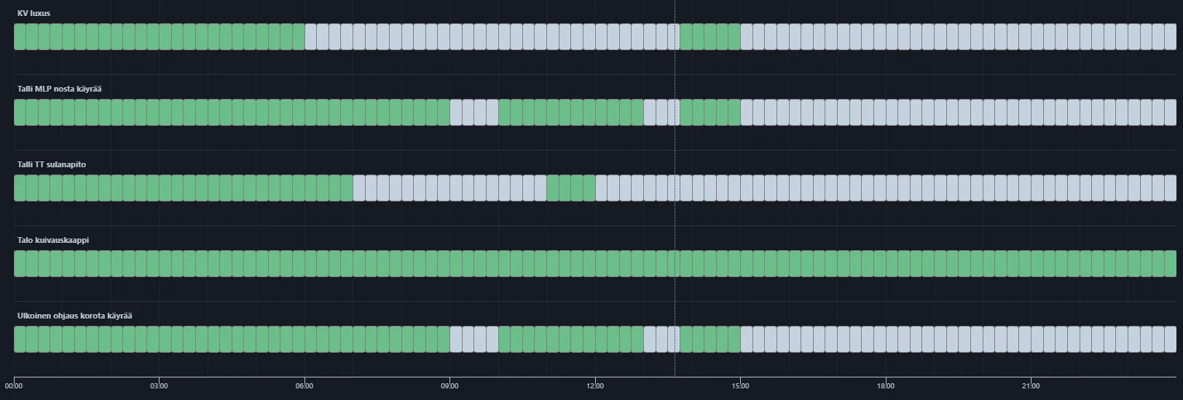Toggle first grey KV luxus slot at 06:00
The image size is (1183, 400).
pos(311,36)
